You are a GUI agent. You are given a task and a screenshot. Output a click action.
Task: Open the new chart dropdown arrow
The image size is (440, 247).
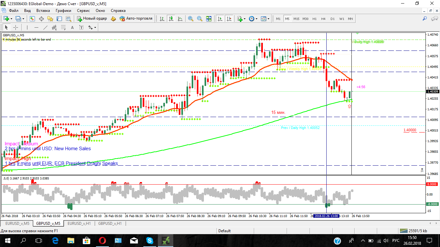click(11, 19)
